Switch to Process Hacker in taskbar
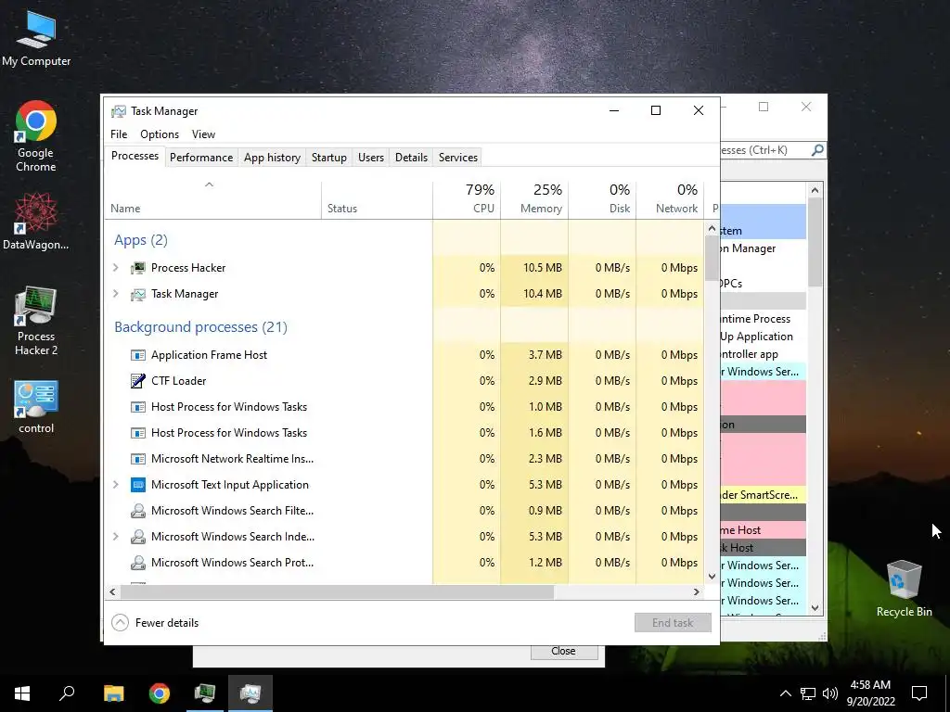 pos(205,693)
